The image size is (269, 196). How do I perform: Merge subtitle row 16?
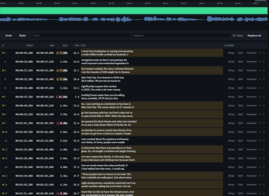[x=231, y=185]
